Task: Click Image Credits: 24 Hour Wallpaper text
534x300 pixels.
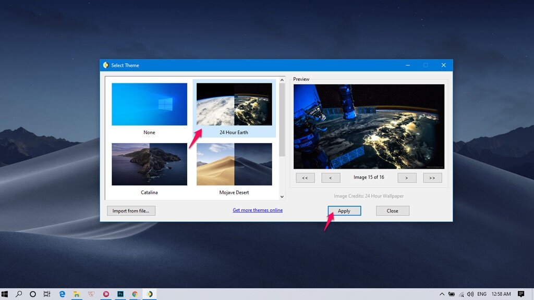Action: point(369,196)
